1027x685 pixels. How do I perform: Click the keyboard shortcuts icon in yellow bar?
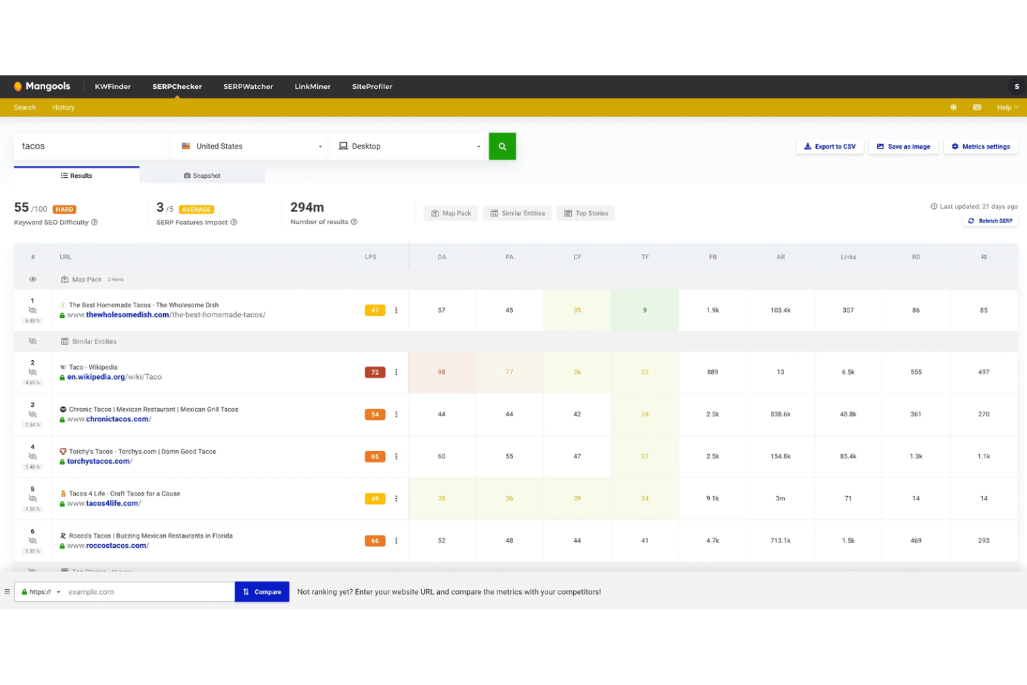click(x=977, y=107)
